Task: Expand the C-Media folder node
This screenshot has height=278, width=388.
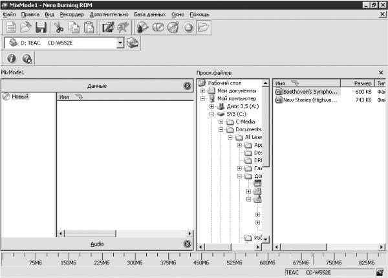Action: click(x=221, y=122)
